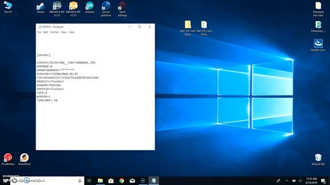The width and height of the screenshot is (330, 185).
Task: Select the Arduino desktop shortcut
Action: (x=90, y=8)
